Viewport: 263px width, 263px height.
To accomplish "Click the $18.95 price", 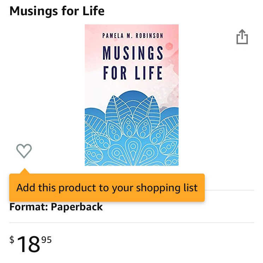I will (x=30, y=244).
